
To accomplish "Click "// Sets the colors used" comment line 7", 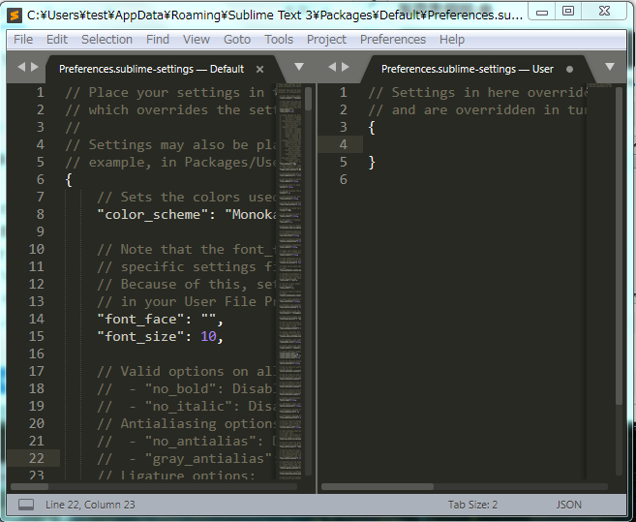I will 187,197.
